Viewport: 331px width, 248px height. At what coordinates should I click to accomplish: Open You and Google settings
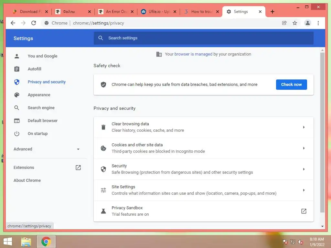[42, 56]
